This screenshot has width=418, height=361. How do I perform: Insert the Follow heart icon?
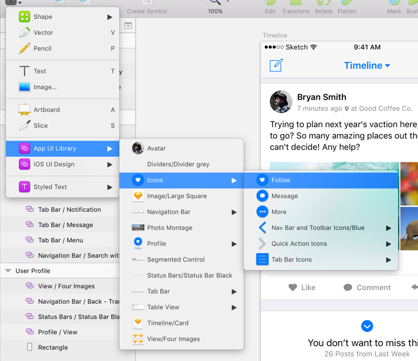pyautogui.click(x=321, y=180)
